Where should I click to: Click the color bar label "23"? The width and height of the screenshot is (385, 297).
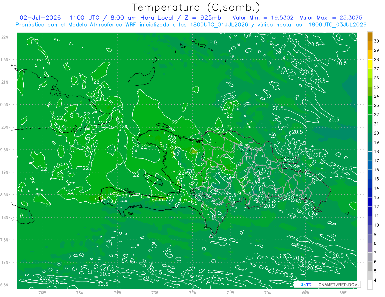[x=377, y=105]
